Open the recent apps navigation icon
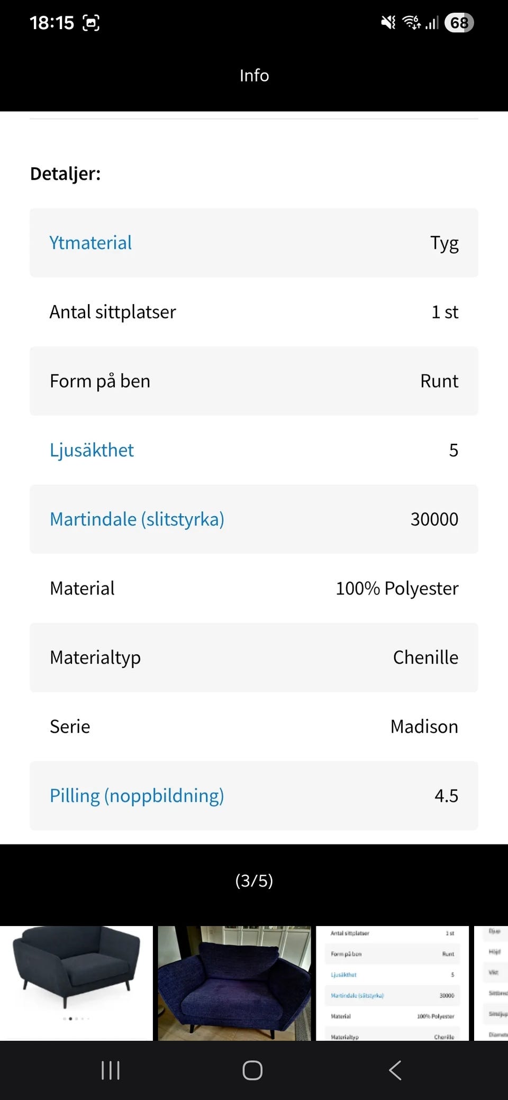 pos(111,1070)
